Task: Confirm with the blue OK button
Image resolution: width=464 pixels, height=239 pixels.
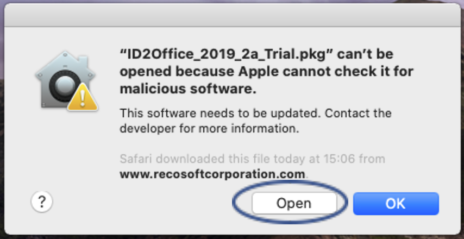Action: point(396,203)
